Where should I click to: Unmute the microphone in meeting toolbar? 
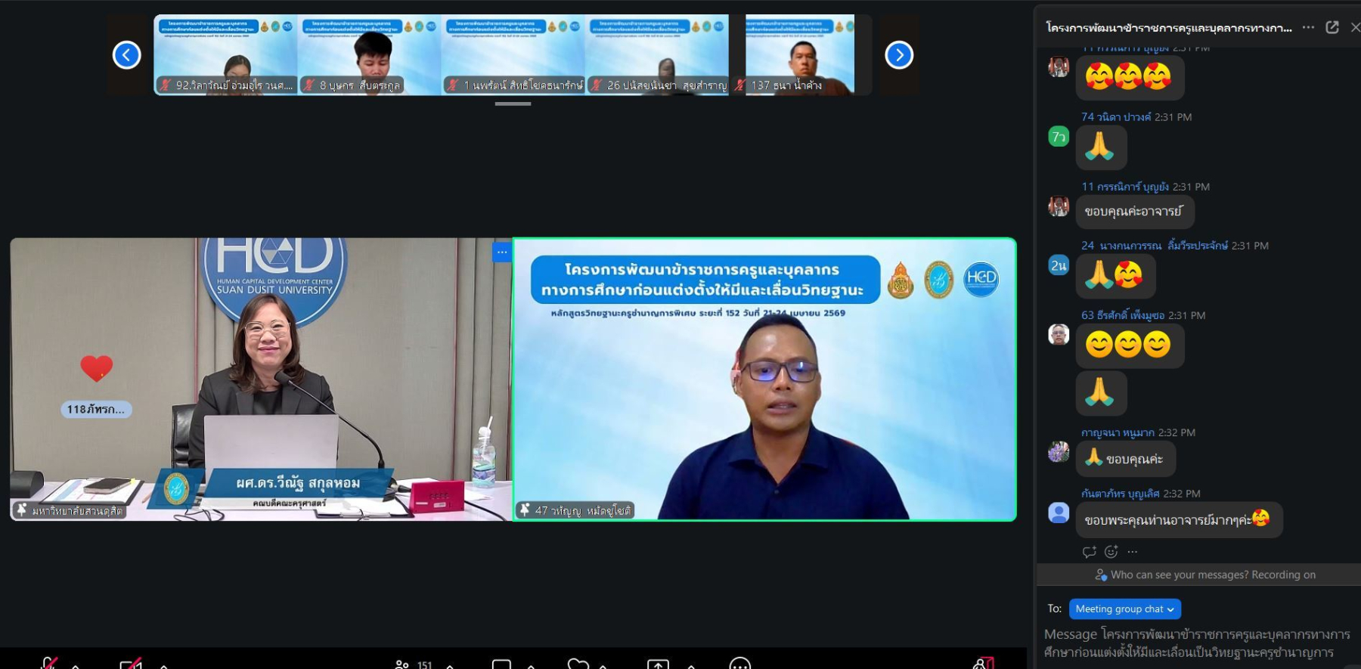tap(49, 664)
